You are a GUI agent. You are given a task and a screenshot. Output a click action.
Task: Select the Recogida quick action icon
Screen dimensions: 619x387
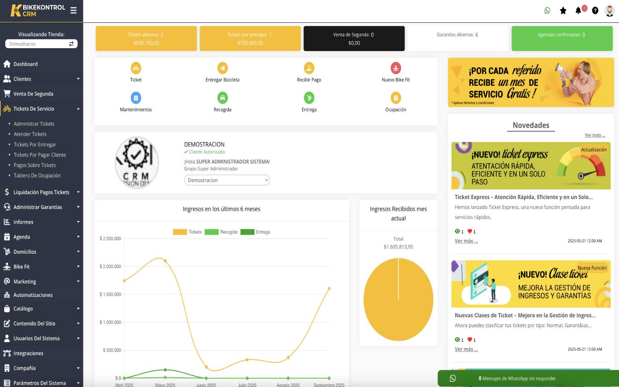click(x=222, y=97)
